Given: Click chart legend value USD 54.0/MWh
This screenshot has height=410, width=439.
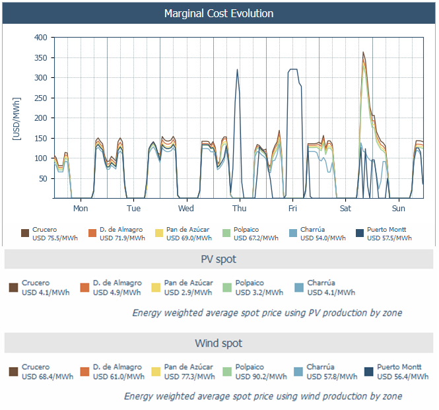Looking at the screenshot, I should click(323, 238).
